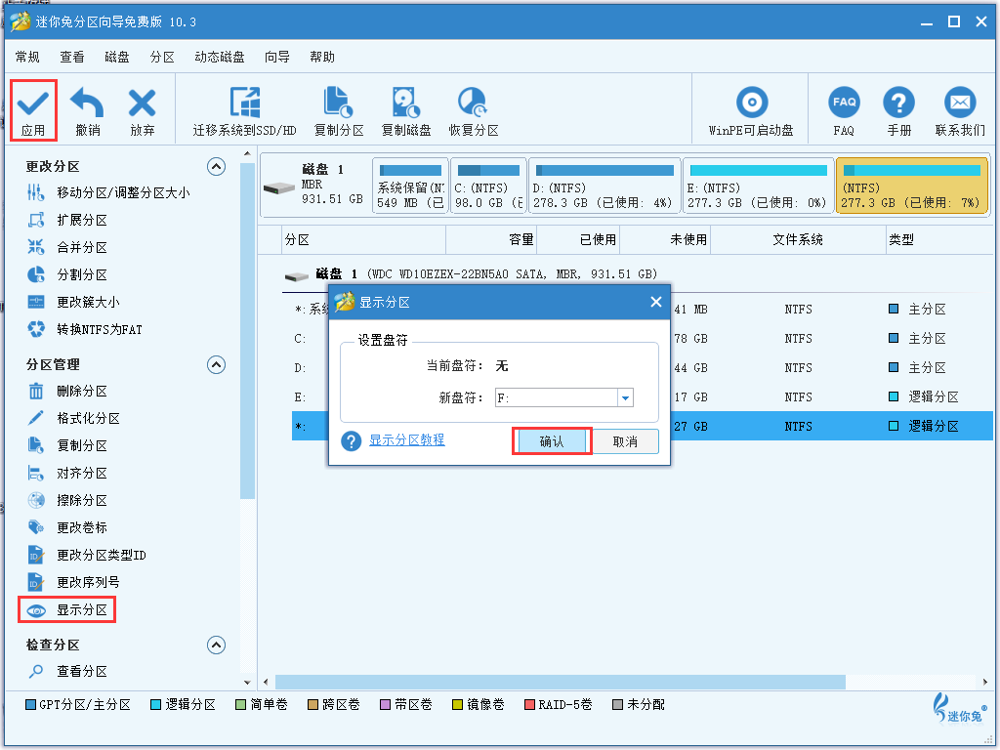This screenshot has width=1000, height=750.
Task: Click the Apply (应用) checkmark icon
Action: [33, 103]
